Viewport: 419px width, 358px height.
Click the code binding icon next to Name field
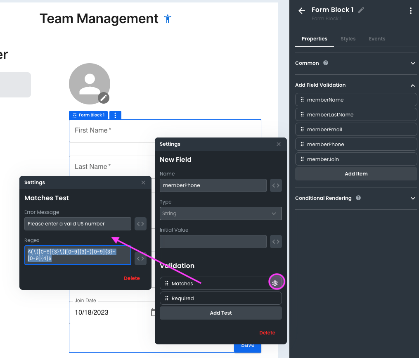pyautogui.click(x=276, y=185)
